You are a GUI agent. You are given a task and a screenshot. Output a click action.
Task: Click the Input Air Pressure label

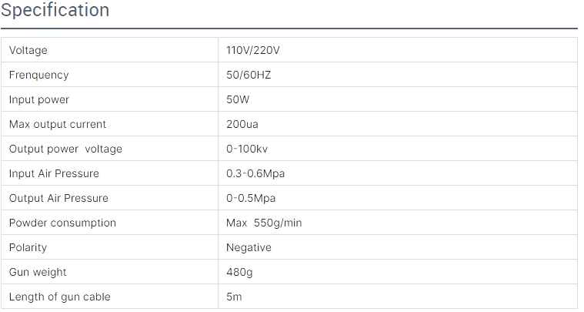[54, 173]
